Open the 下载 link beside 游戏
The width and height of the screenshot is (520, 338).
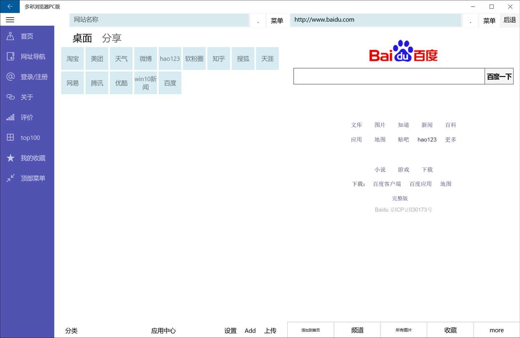tap(427, 169)
